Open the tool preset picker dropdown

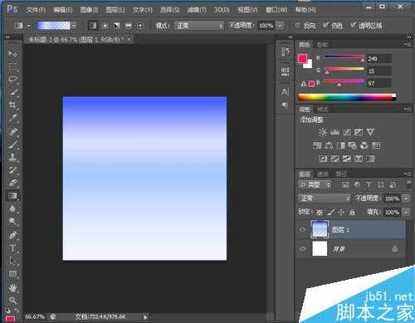point(28,26)
